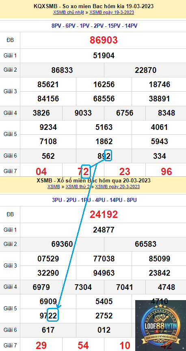The height and width of the screenshot is (351, 186).
Task: Open the 'XSMB ngày 19-3-2023' link
Action: tap(112, 12)
